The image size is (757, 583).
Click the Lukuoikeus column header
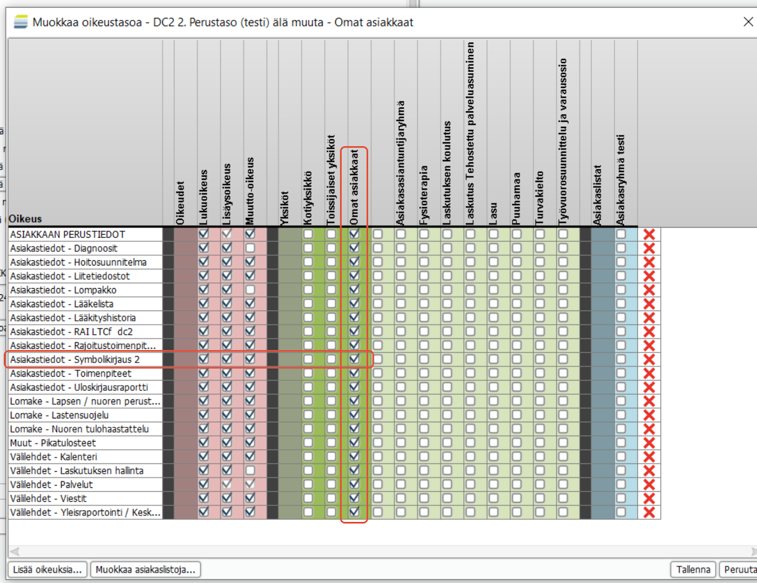(203, 197)
